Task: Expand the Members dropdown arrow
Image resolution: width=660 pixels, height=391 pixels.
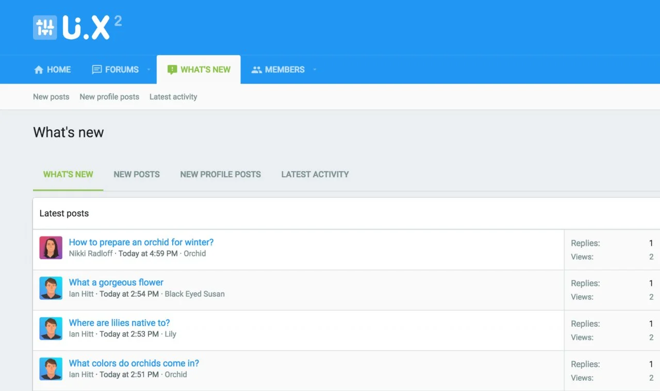Action: click(x=315, y=70)
